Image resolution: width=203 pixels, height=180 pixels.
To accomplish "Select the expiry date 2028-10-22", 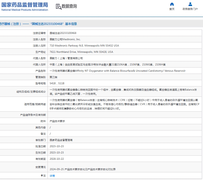I will (x=57, y=159).
